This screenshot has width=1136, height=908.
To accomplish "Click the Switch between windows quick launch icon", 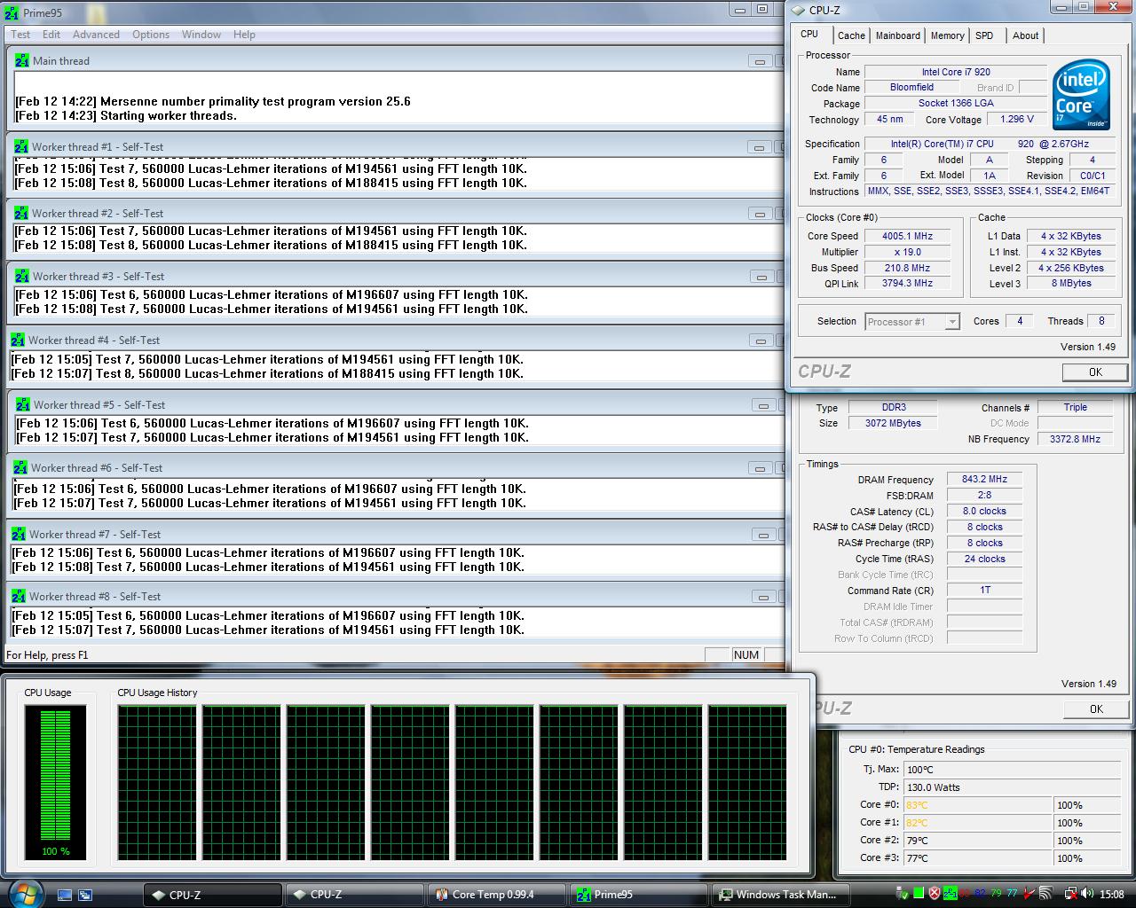I will [x=85, y=895].
